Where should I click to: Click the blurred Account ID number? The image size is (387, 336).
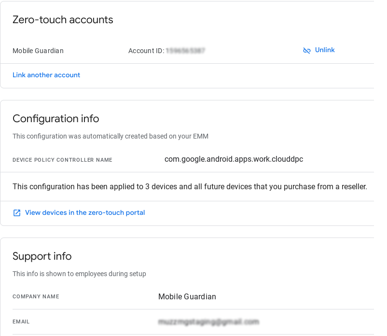tap(186, 51)
